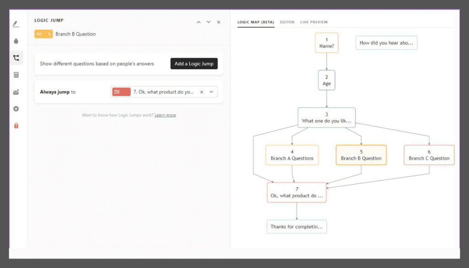Open the Build pencil icon in sidebar
This screenshot has height=268, width=469.
click(x=16, y=24)
